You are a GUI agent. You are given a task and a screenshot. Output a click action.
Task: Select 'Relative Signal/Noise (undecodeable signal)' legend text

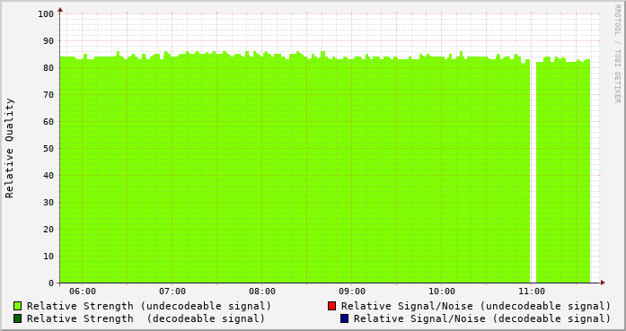click(476, 306)
